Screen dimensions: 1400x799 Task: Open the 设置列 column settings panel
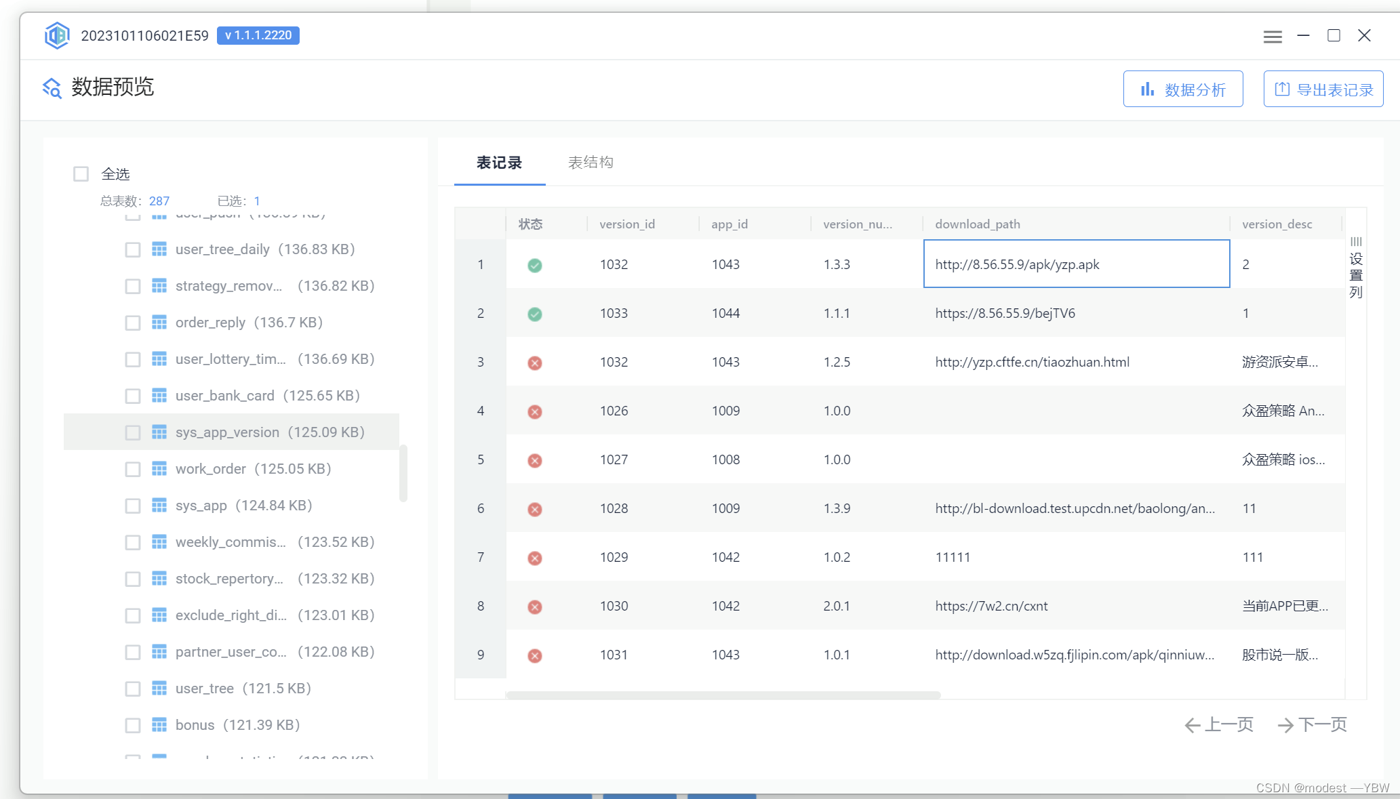click(1355, 268)
